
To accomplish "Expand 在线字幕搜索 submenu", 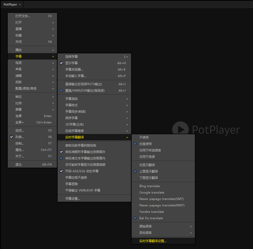I will point(94,131).
